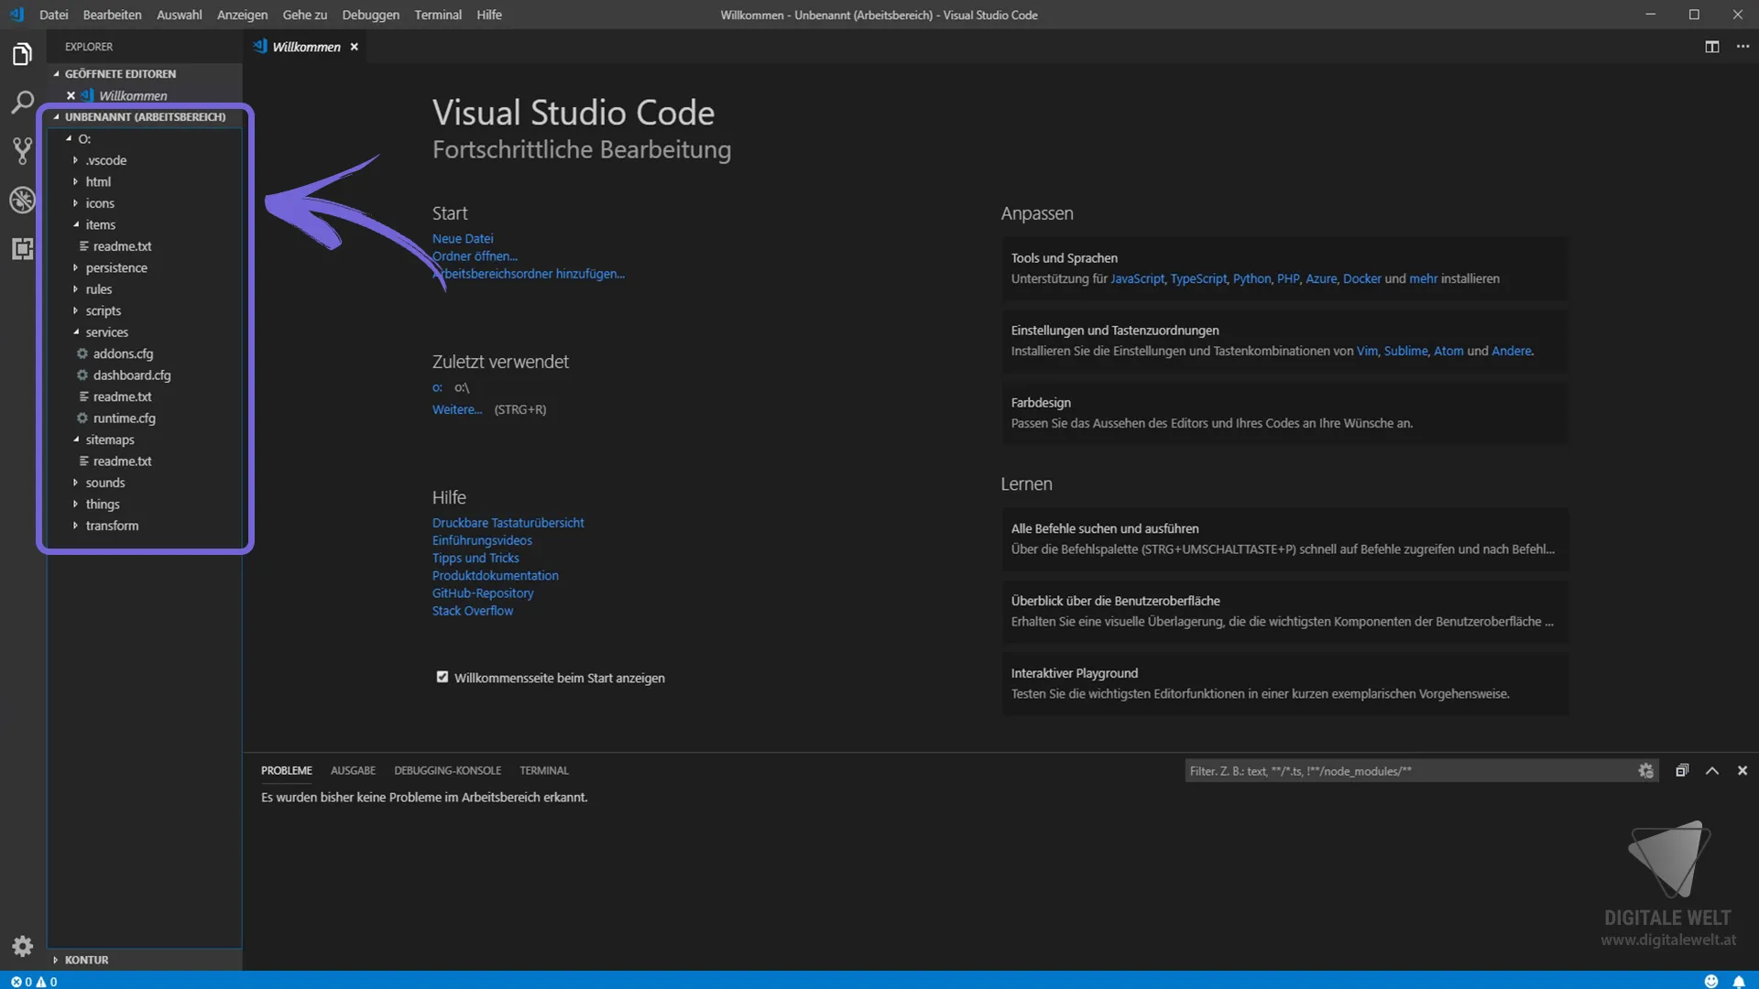Open the Debuggen menu
1759x989 pixels.
click(370, 15)
